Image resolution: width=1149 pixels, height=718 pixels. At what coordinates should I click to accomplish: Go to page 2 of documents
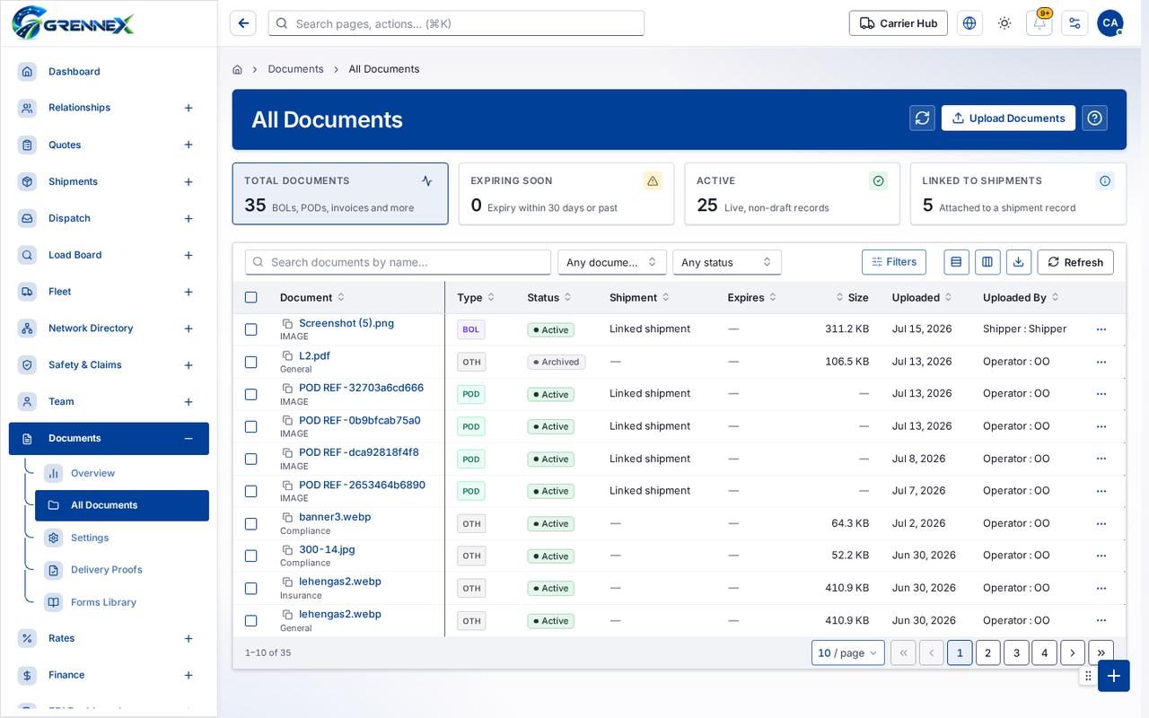[988, 652]
